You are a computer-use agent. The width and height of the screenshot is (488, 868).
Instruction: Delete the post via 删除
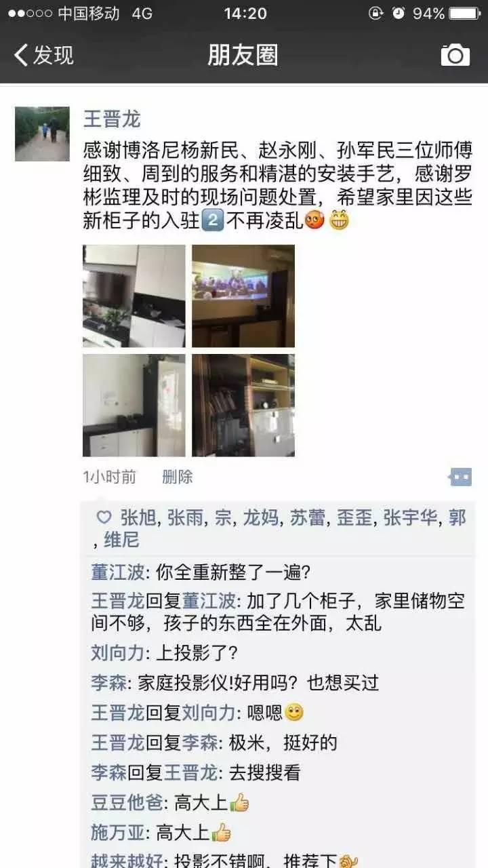pyautogui.click(x=178, y=477)
